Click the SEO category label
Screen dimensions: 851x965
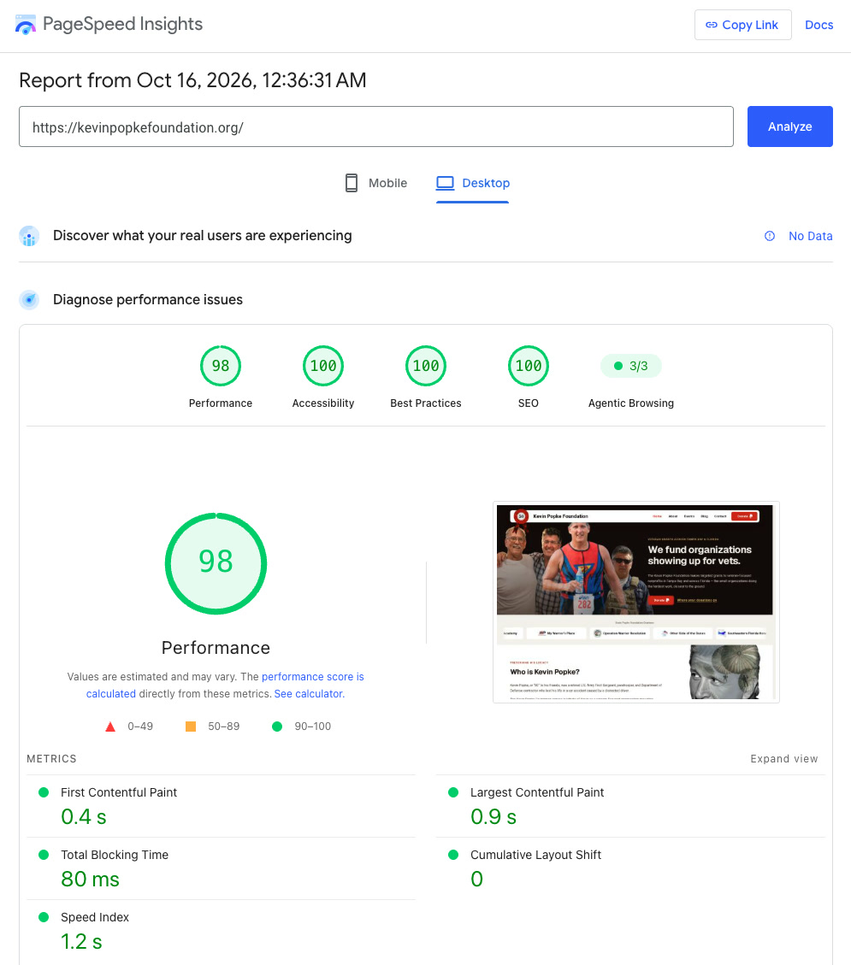coord(529,403)
